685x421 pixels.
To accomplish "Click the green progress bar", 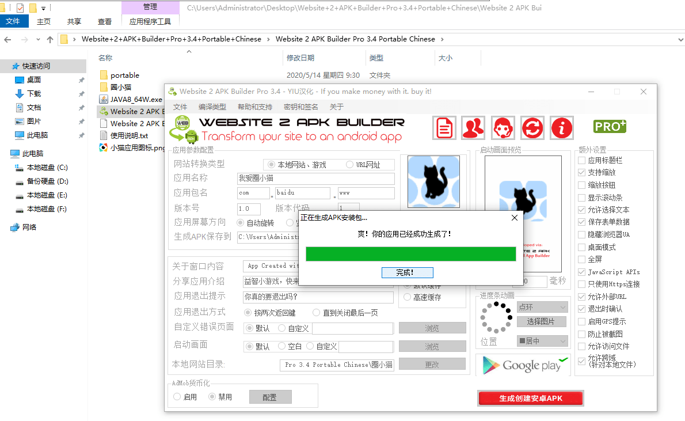I will [x=410, y=254].
